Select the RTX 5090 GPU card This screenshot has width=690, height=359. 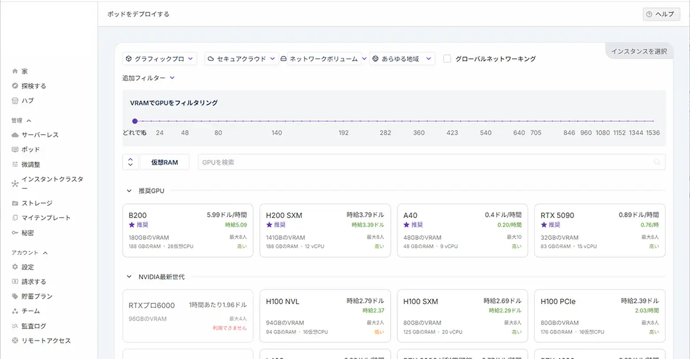(x=600, y=230)
